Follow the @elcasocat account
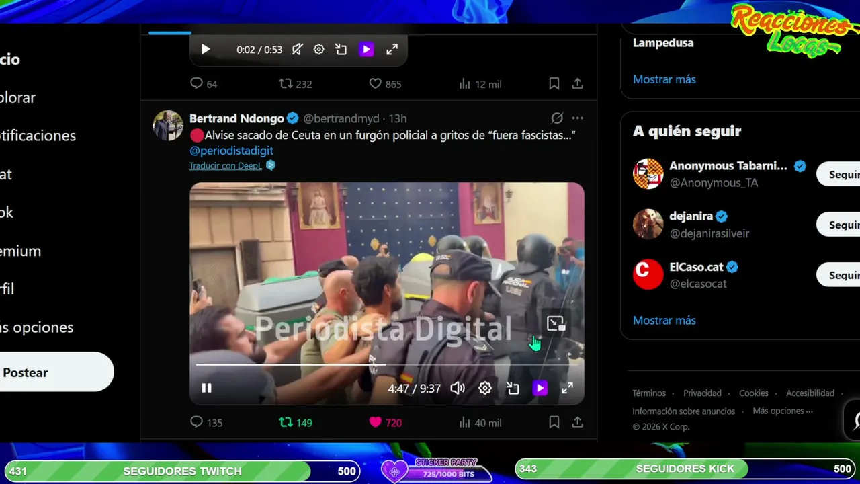Screen dimensions: 860x484 840,275
